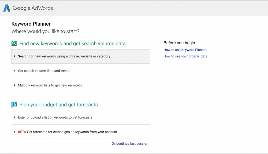
Task: Open 'Get search volume data and trends'
Action: pyautogui.click(x=81, y=71)
